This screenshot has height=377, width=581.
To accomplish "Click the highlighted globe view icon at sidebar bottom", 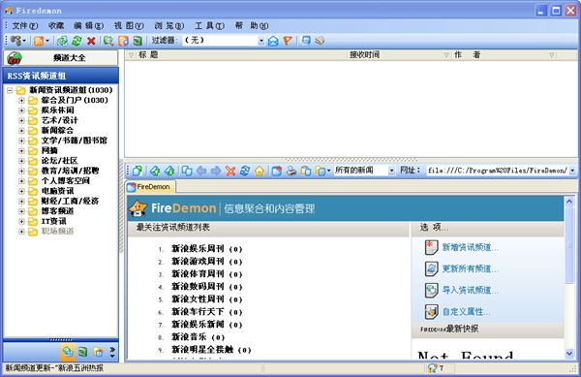I will (x=68, y=352).
